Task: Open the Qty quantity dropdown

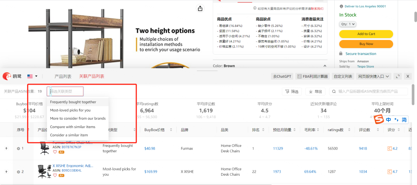Action: coord(347,24)
